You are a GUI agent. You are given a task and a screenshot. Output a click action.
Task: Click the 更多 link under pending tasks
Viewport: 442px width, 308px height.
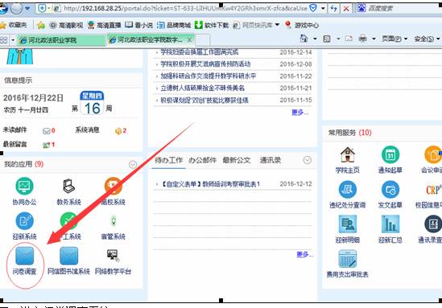pos(304,254)
